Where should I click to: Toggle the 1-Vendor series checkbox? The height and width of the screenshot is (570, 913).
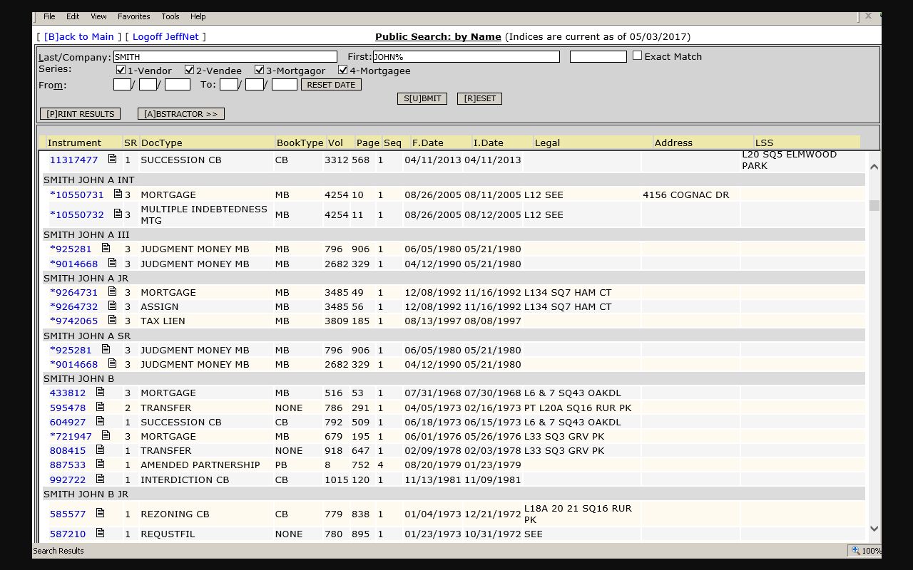(x=121, y=70)
